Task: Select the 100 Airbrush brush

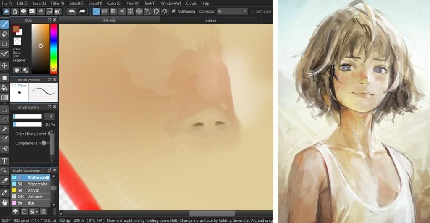Action: pyautogui.click(x=31, y=197)
